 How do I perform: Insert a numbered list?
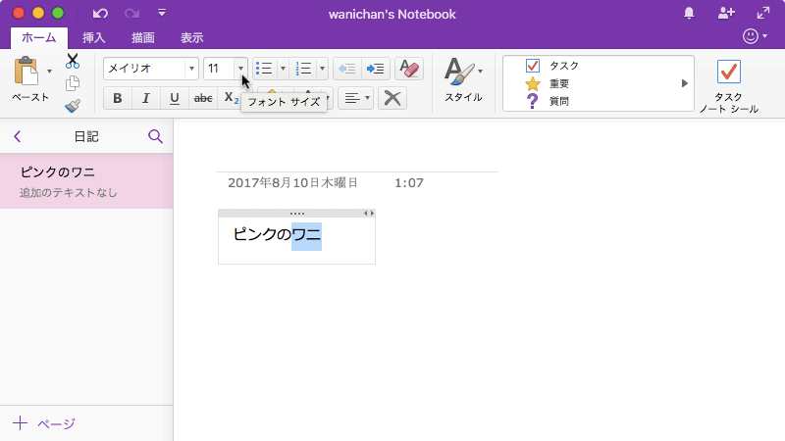[x=303, y=69]
